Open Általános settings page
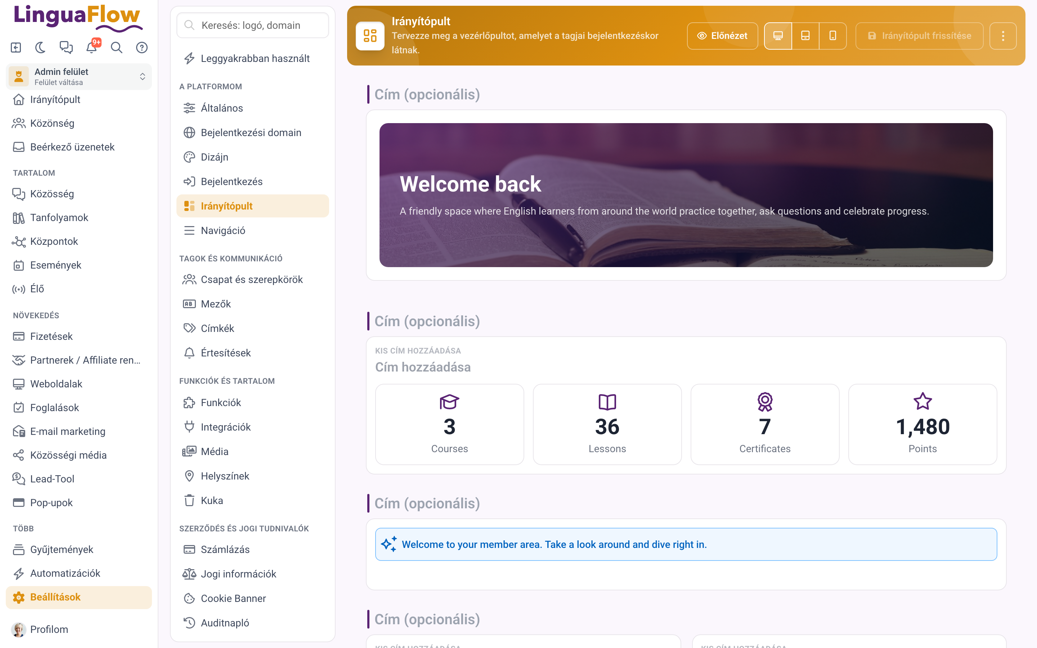This screenshot has height=648, width=1037. pos(253,108)
